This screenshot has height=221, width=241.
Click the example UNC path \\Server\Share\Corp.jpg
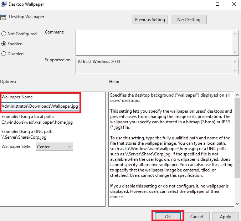click(24, 137)
